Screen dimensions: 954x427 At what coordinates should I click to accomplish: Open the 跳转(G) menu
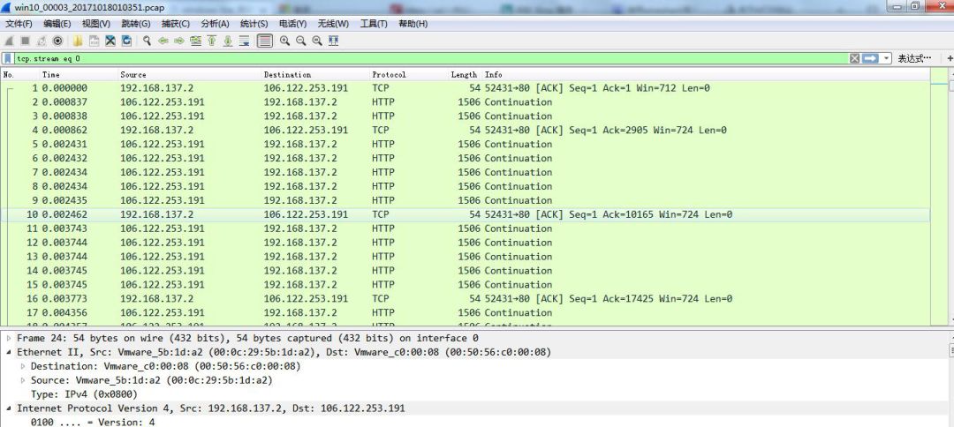coord(136,24)
